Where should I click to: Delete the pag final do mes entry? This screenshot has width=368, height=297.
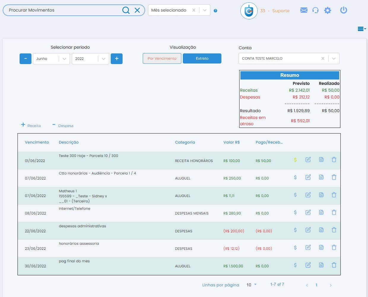pos(334,265)
